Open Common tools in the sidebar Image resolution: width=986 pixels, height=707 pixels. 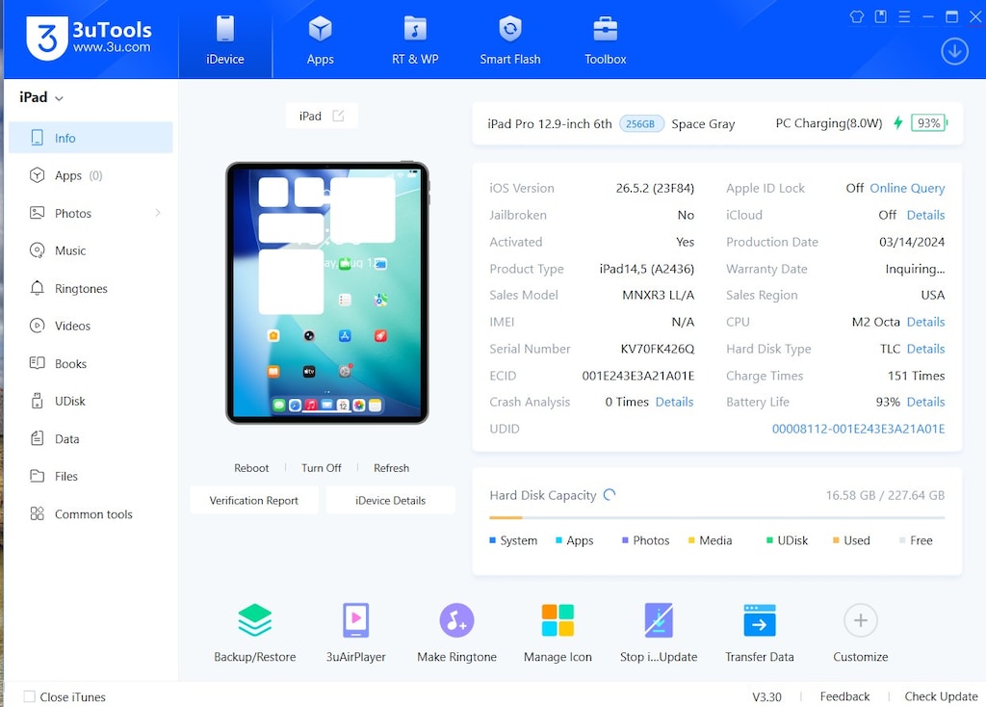point(91,514)
